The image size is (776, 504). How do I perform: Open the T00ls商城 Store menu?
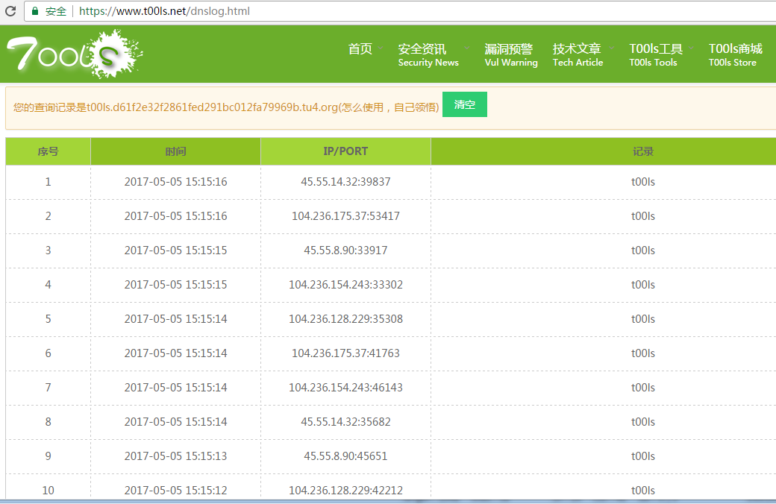(735, 55)
